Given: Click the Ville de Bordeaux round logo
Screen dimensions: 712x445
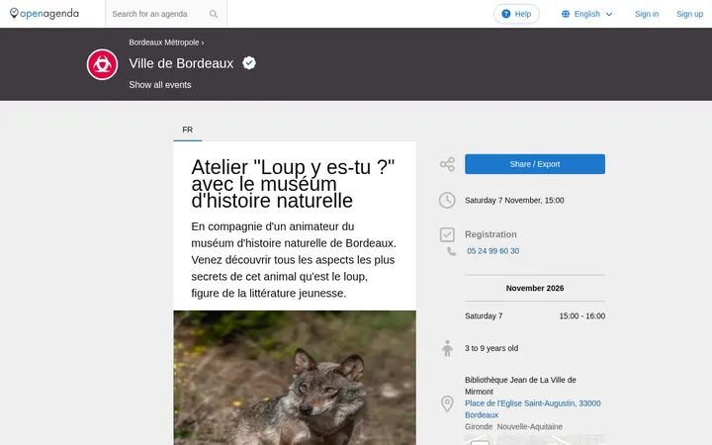Looking at the screenshot, I should click(102, 64).
